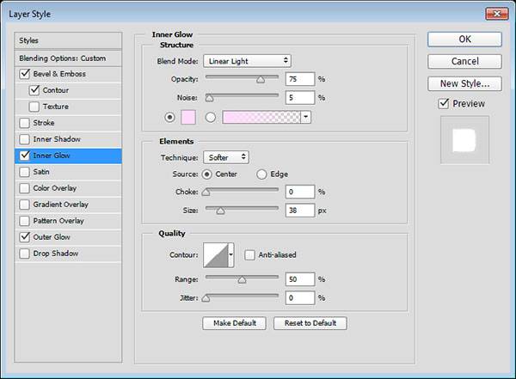516x379 pixels.
Task: Open the gradient picker dropdown arrow
Action: (305, 117)
